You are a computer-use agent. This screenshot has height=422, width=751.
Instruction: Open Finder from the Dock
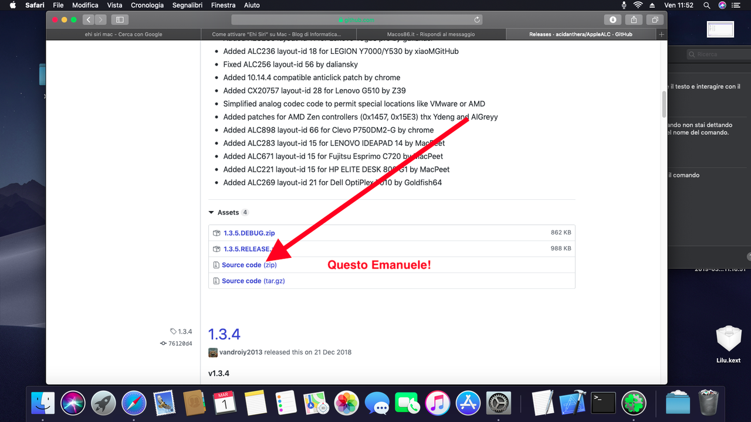coord(42,403)
